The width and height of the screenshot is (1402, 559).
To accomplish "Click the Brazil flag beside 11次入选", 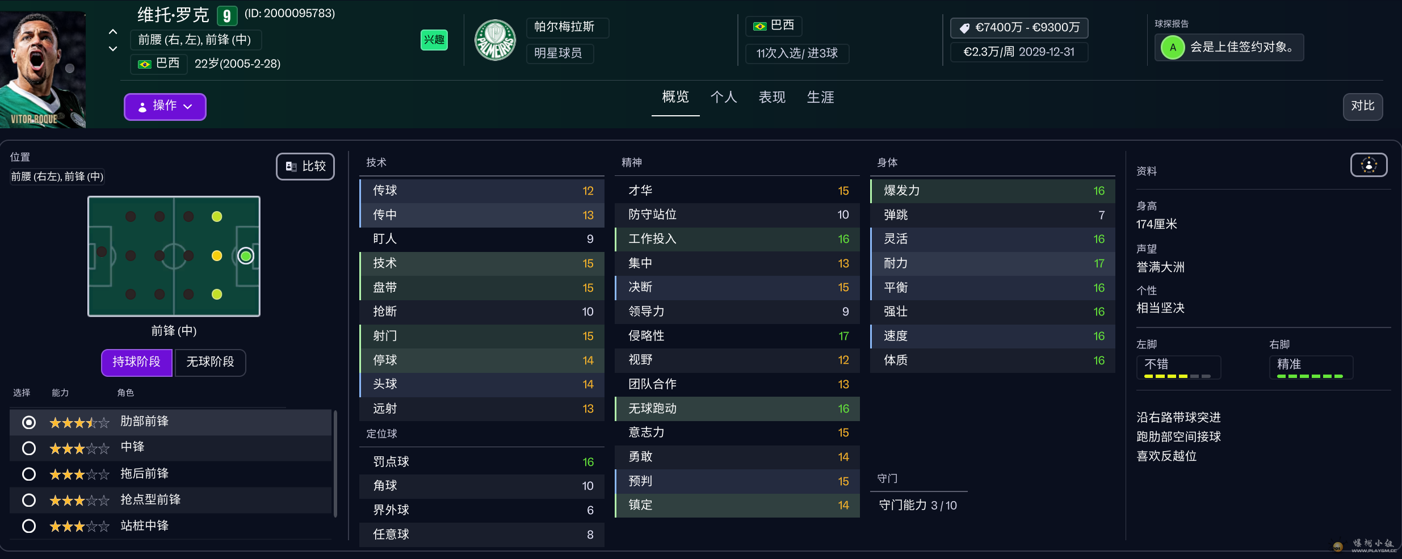I will pos(759,26).
